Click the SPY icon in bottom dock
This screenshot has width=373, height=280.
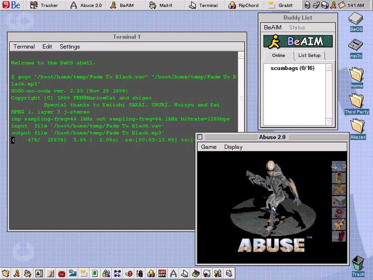(140, 273)
